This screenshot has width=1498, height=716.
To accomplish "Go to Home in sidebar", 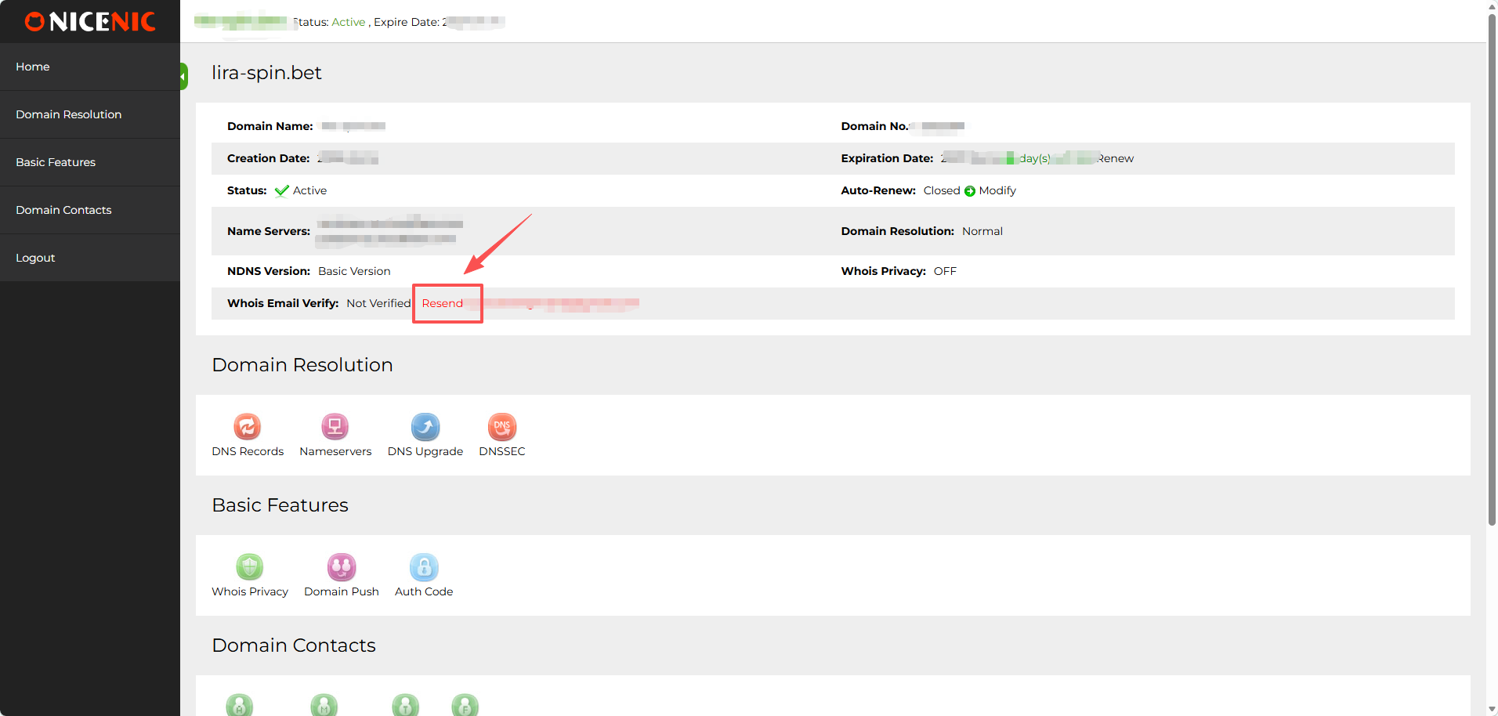I will pyautogui.click(x=33, y=67).
